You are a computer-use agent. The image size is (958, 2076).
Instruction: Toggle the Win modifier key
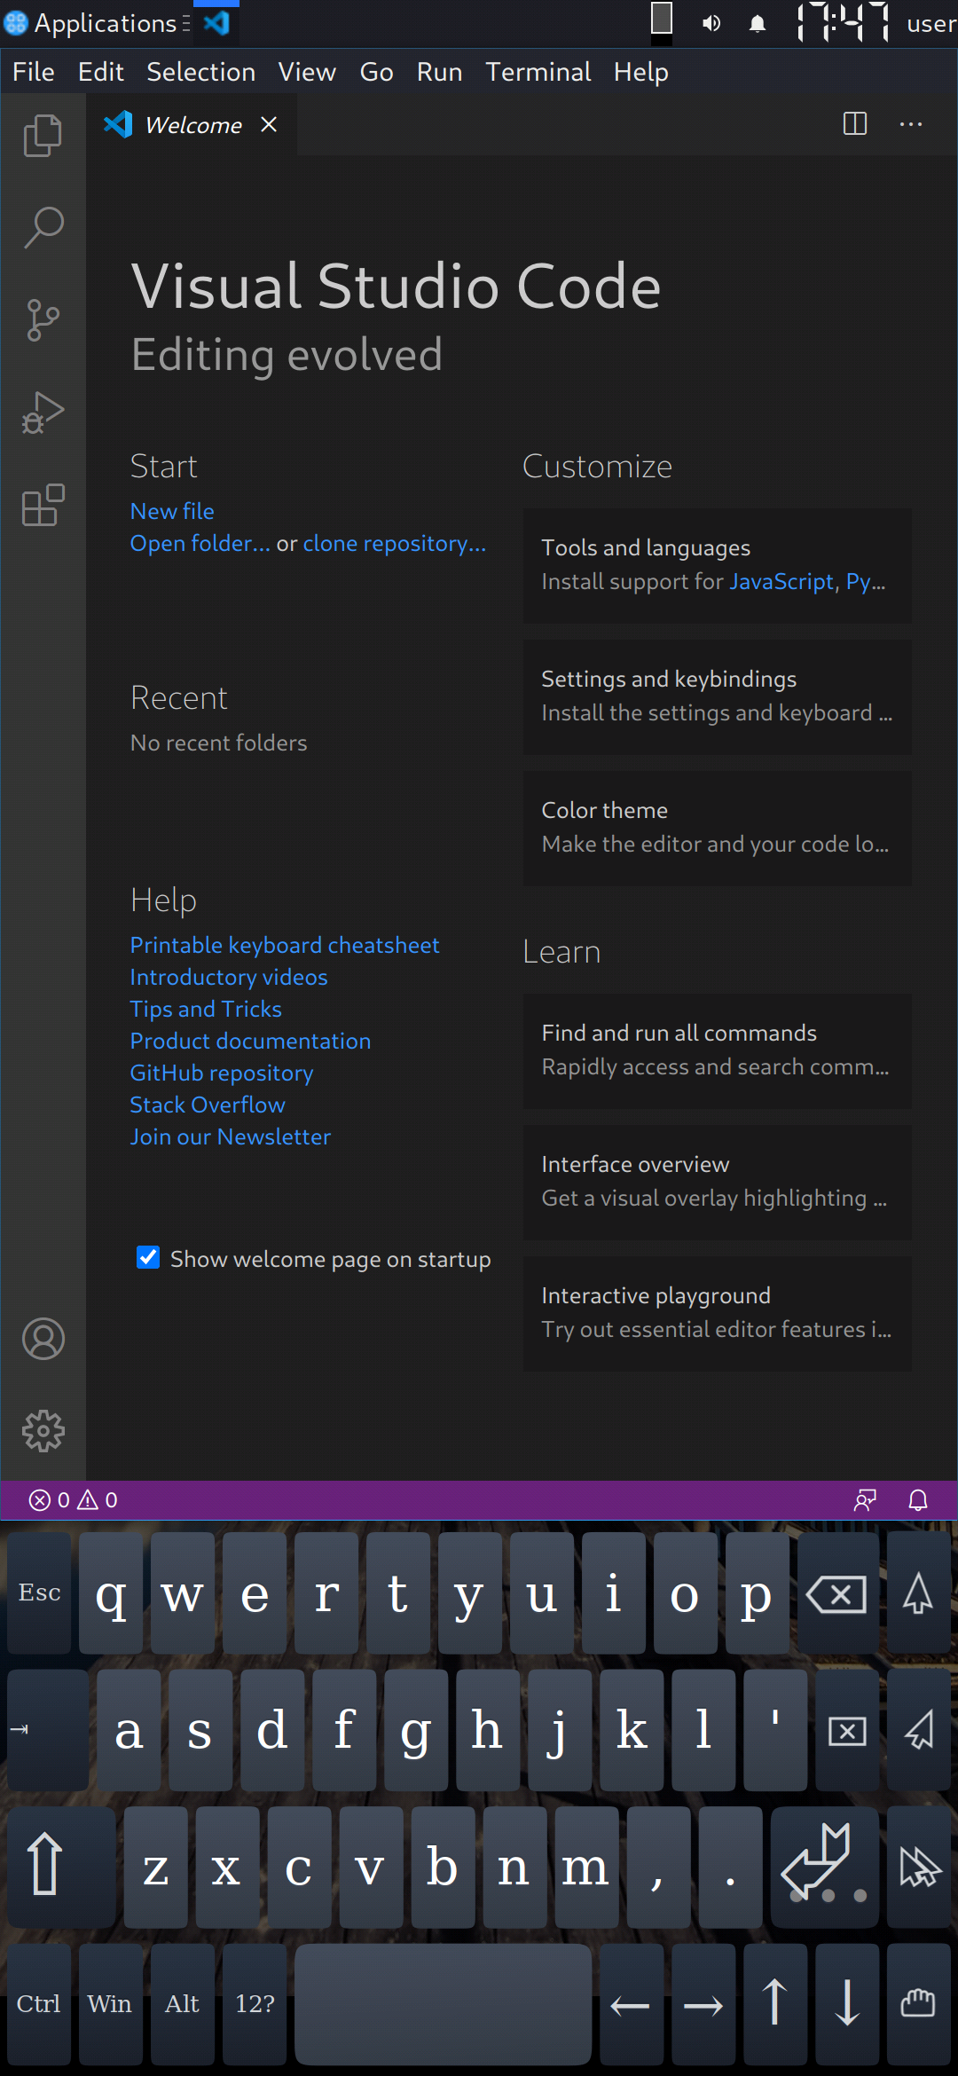coord(111,2004)
